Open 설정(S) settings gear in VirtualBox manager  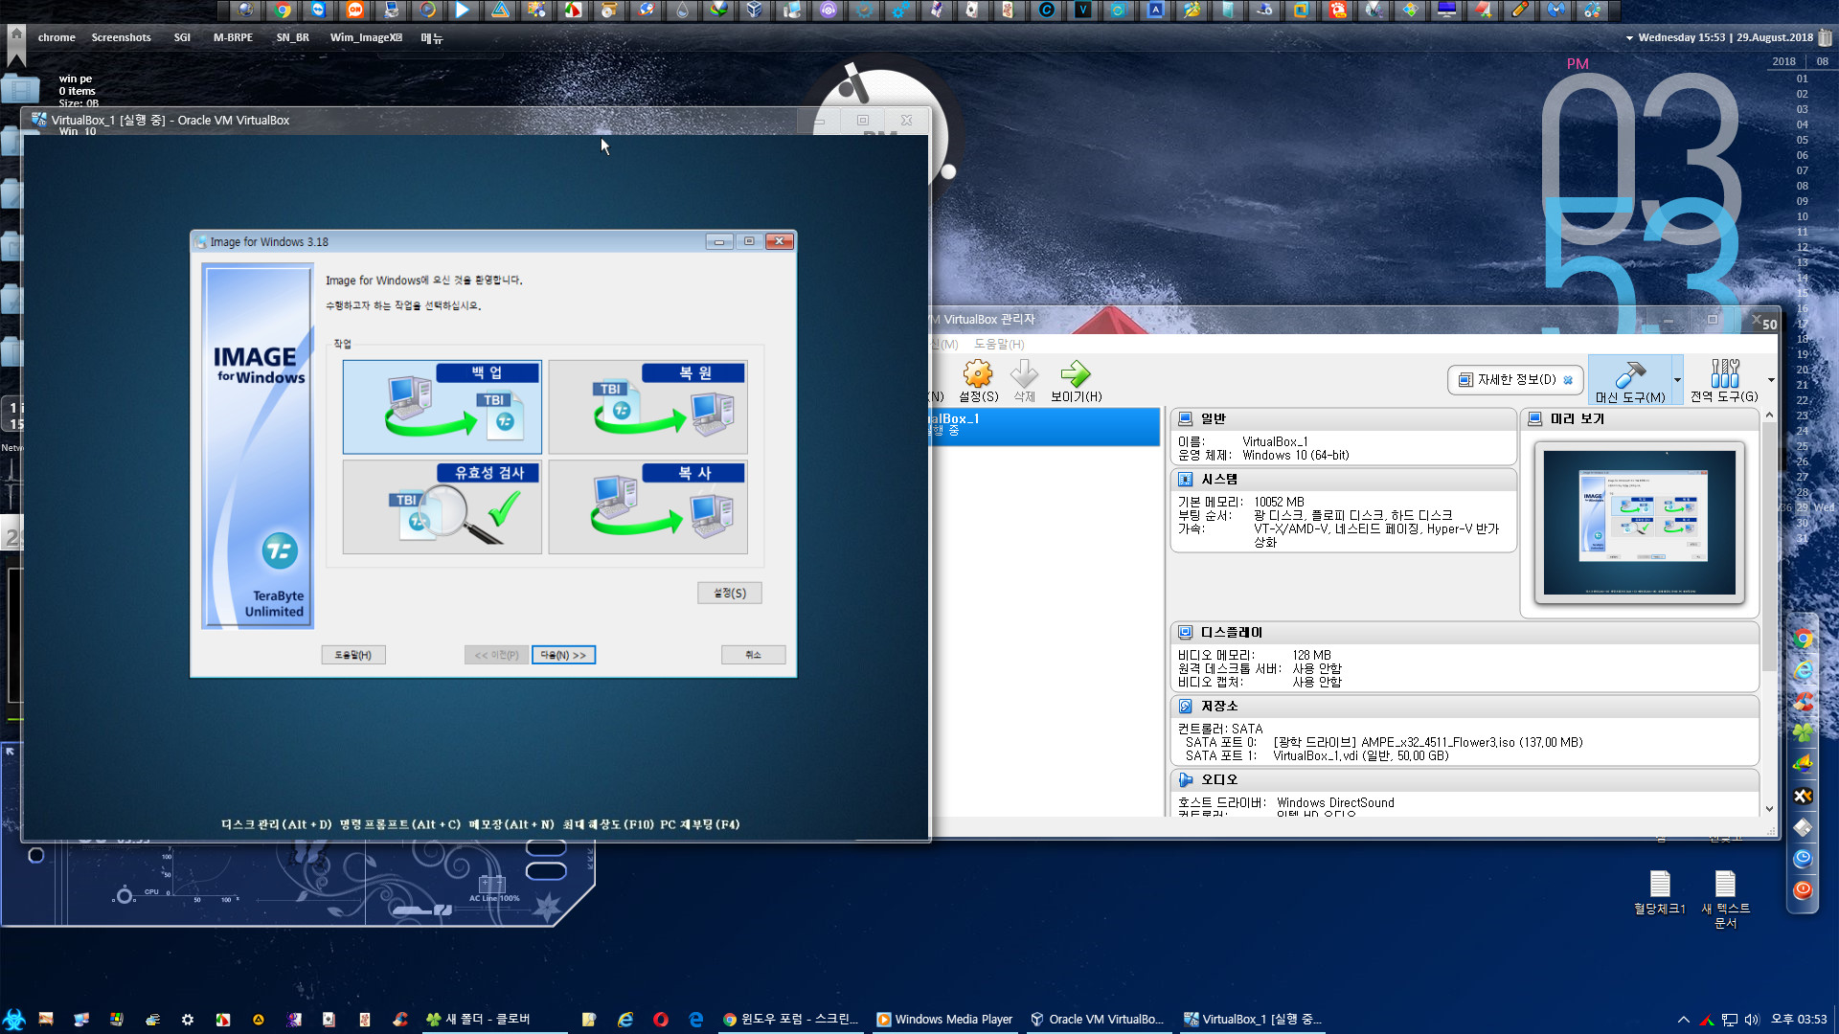click(x=978, y=381)
